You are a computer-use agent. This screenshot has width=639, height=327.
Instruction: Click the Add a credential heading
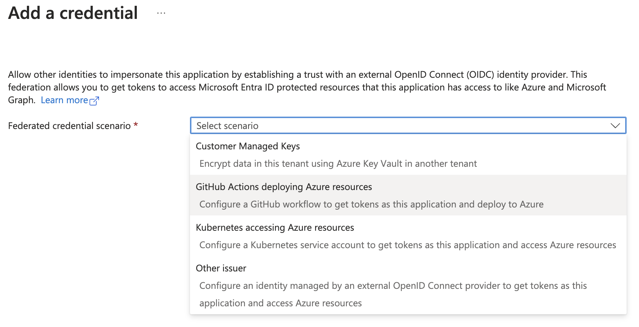(x=73, y=13)
